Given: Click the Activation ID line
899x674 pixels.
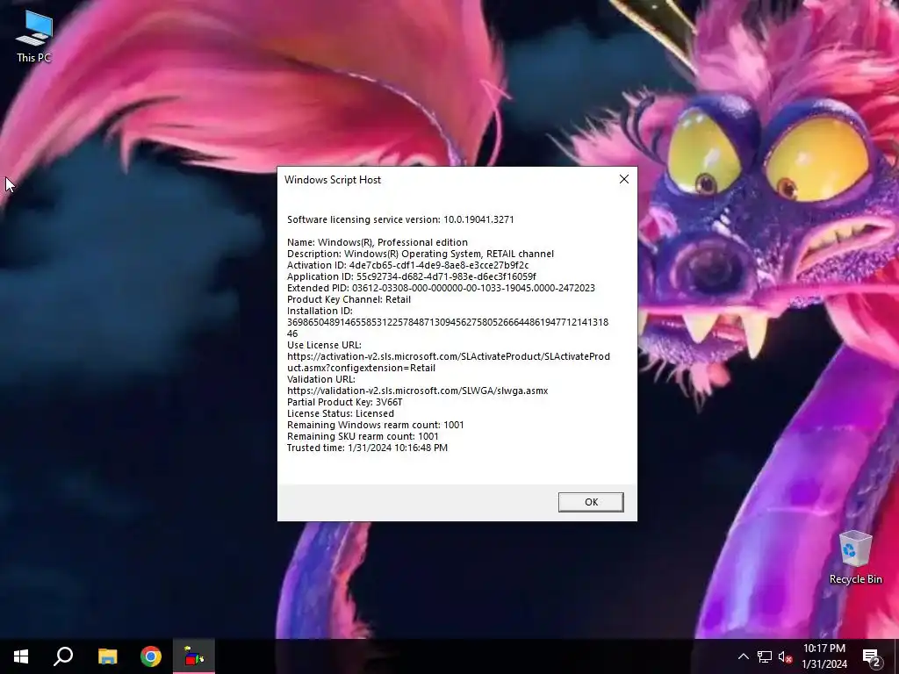Looking at the screenshot, I should [407, 265].
